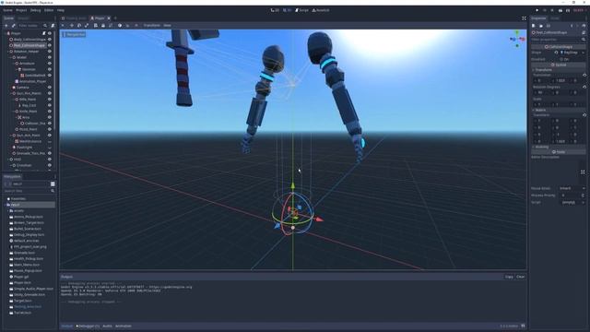Load resource folder icon in Inspector
The image size is (590, 332).
point(541,26)
